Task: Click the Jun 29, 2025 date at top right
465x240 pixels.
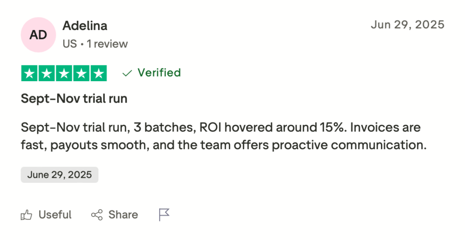Action: coord(407,24)
